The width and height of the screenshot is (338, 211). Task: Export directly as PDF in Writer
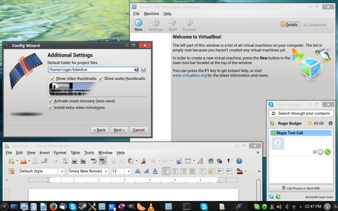(66, 161)
